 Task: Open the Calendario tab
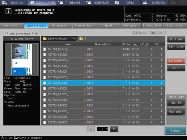point(60,26)
